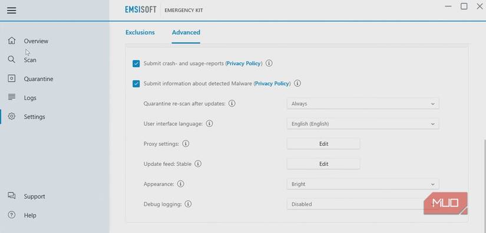Image resolution: width=486 pixels, height=233 pixels.
Task: Maximize the Emergency Kit window
Action: click(464, 6)
